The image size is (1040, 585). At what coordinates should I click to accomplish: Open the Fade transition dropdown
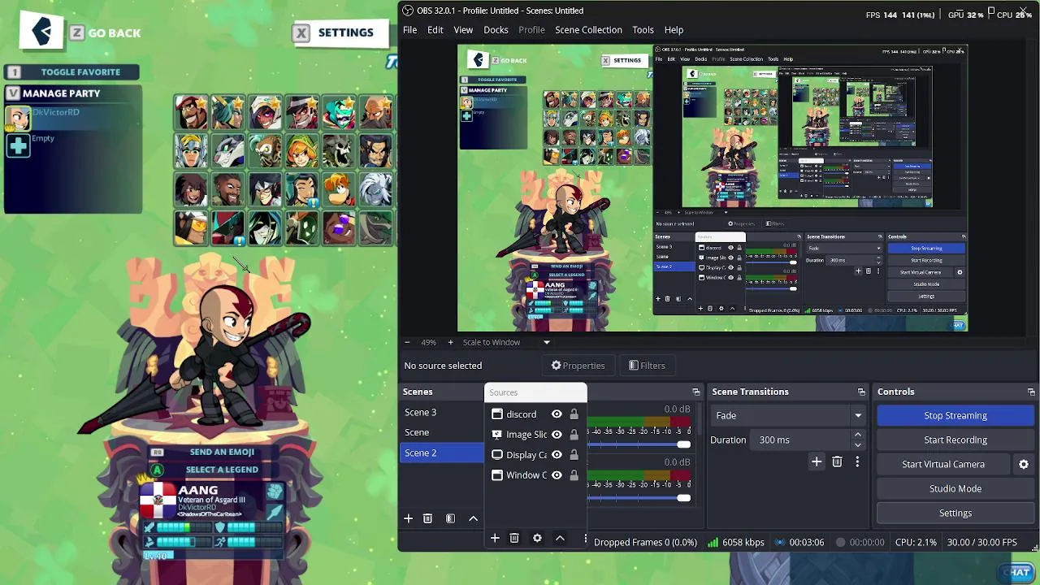pos(788,415)
